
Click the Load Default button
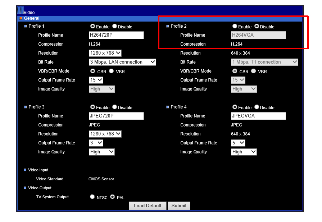click(148, 206)
